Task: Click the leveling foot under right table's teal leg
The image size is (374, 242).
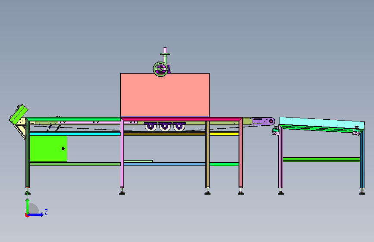Action: click(362, 192)
